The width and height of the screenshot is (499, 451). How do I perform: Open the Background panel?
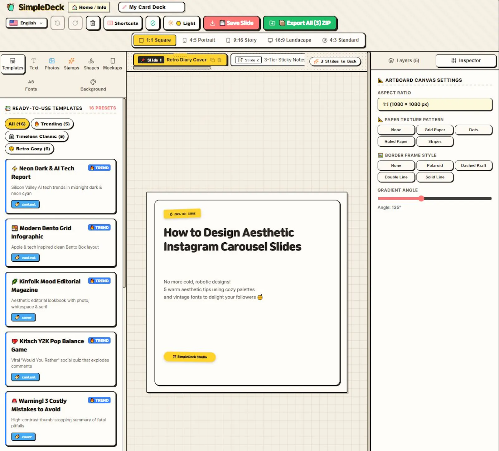point(93,85)
